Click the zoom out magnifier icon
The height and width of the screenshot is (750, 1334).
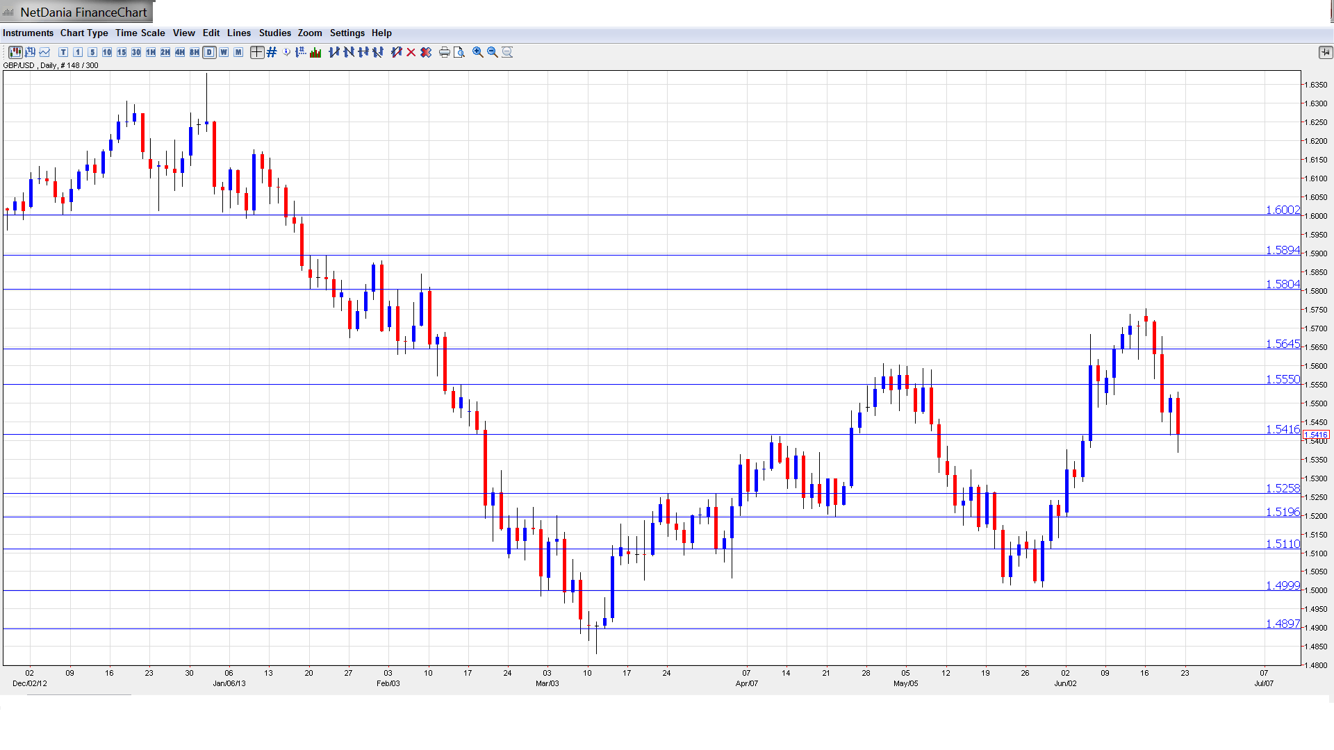point(493,52)
